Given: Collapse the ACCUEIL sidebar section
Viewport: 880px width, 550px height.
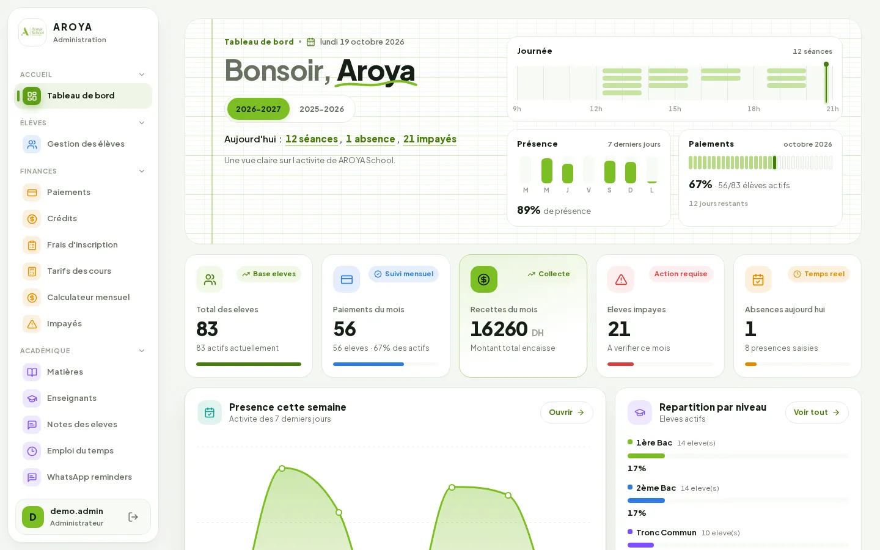Looking at the screenshot, I should [x=142, y=75].
